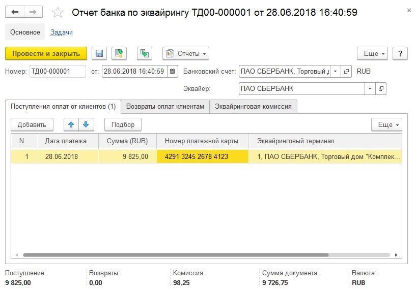Click the Комиссия value 98,25

tap(181, 283)
